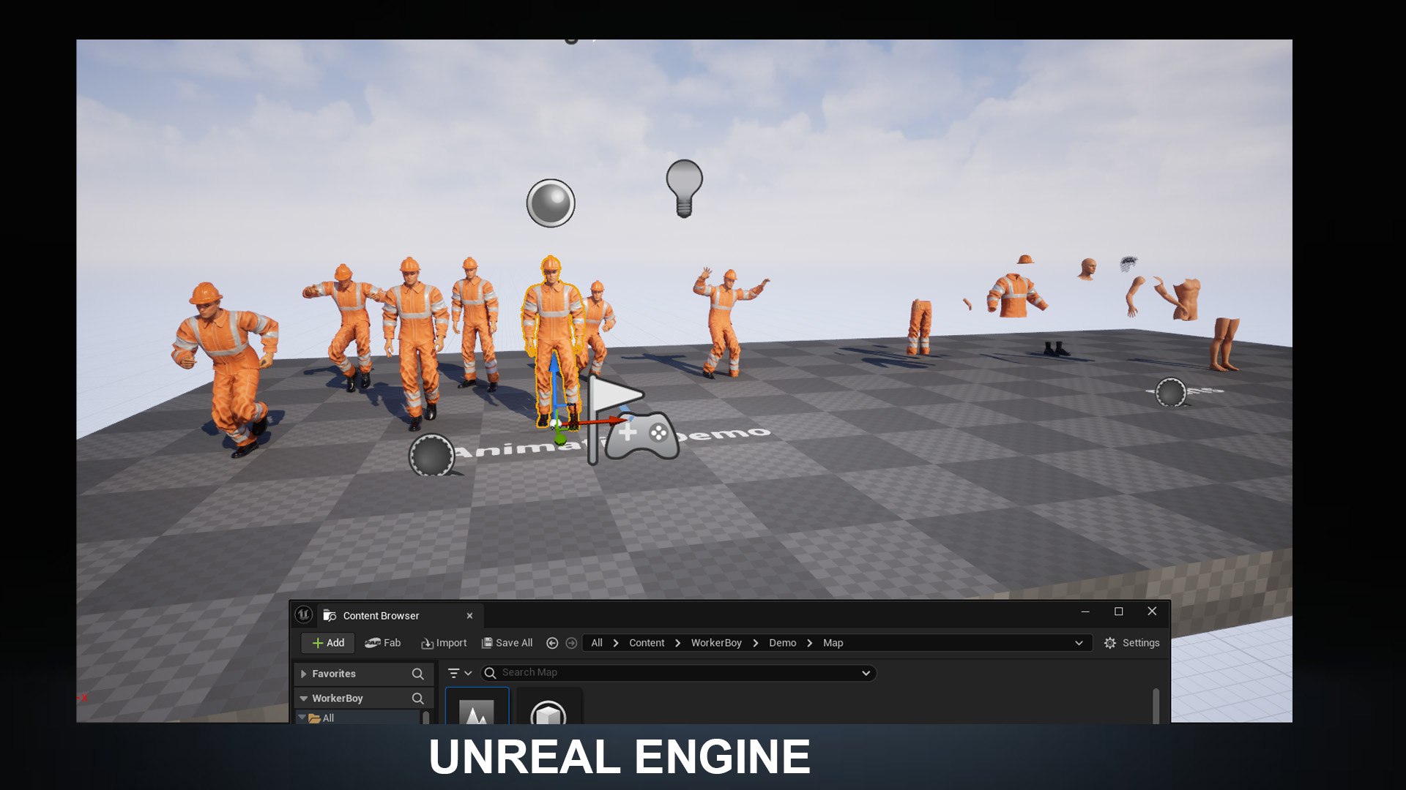Select the level map asset thumbnail

(x=477, y=705)
